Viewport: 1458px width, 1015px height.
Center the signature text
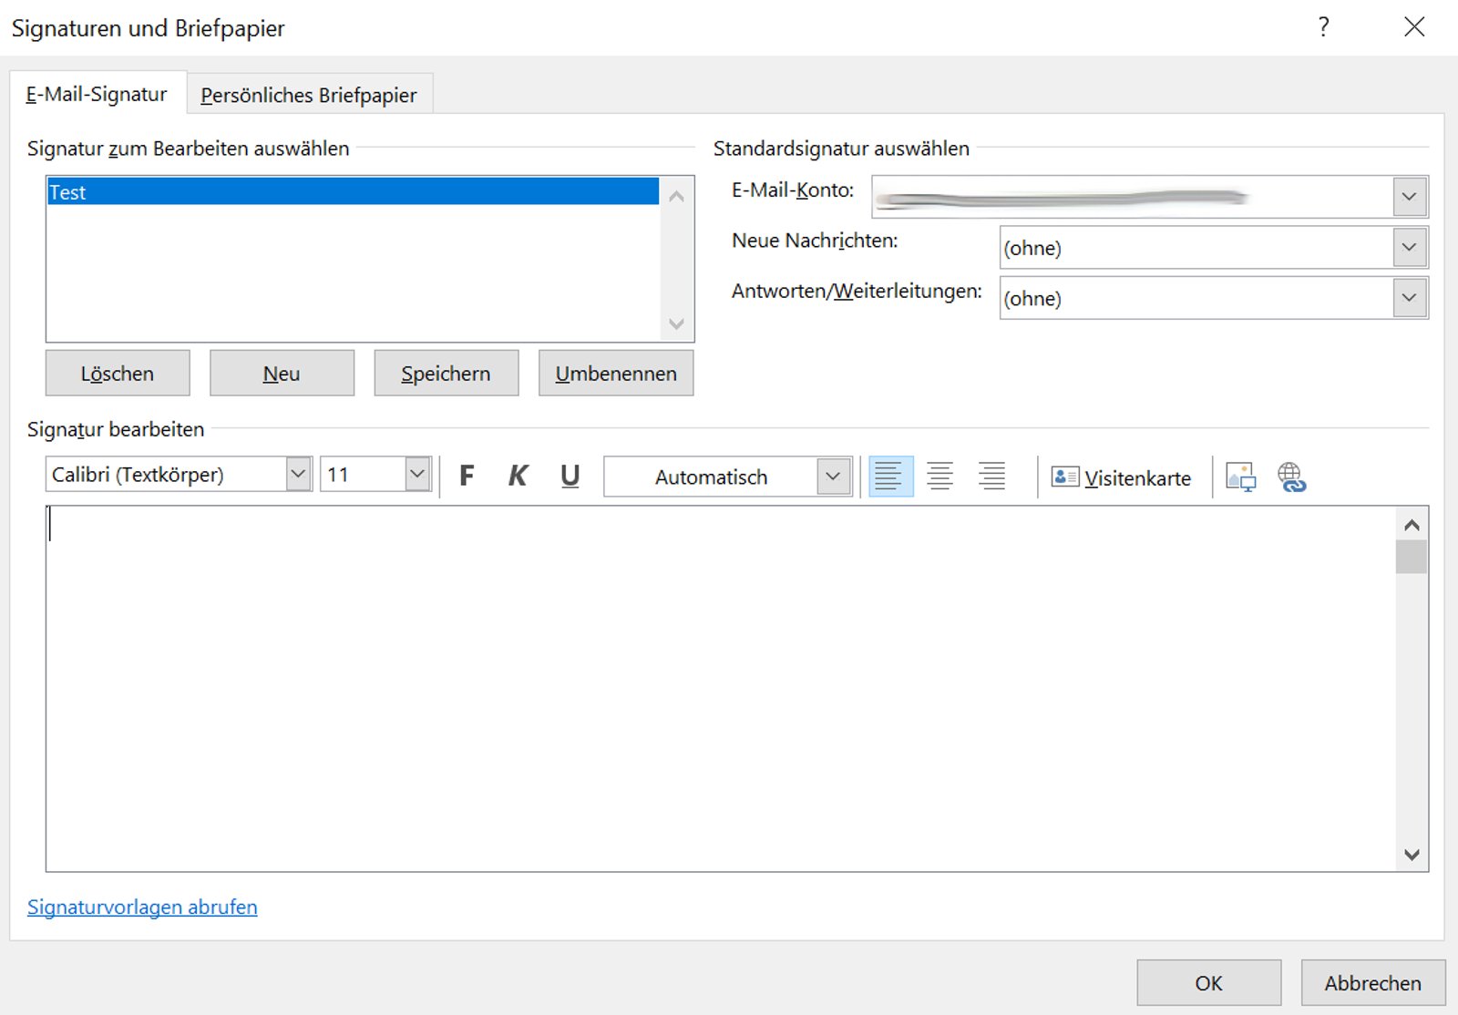pos(940,475)
